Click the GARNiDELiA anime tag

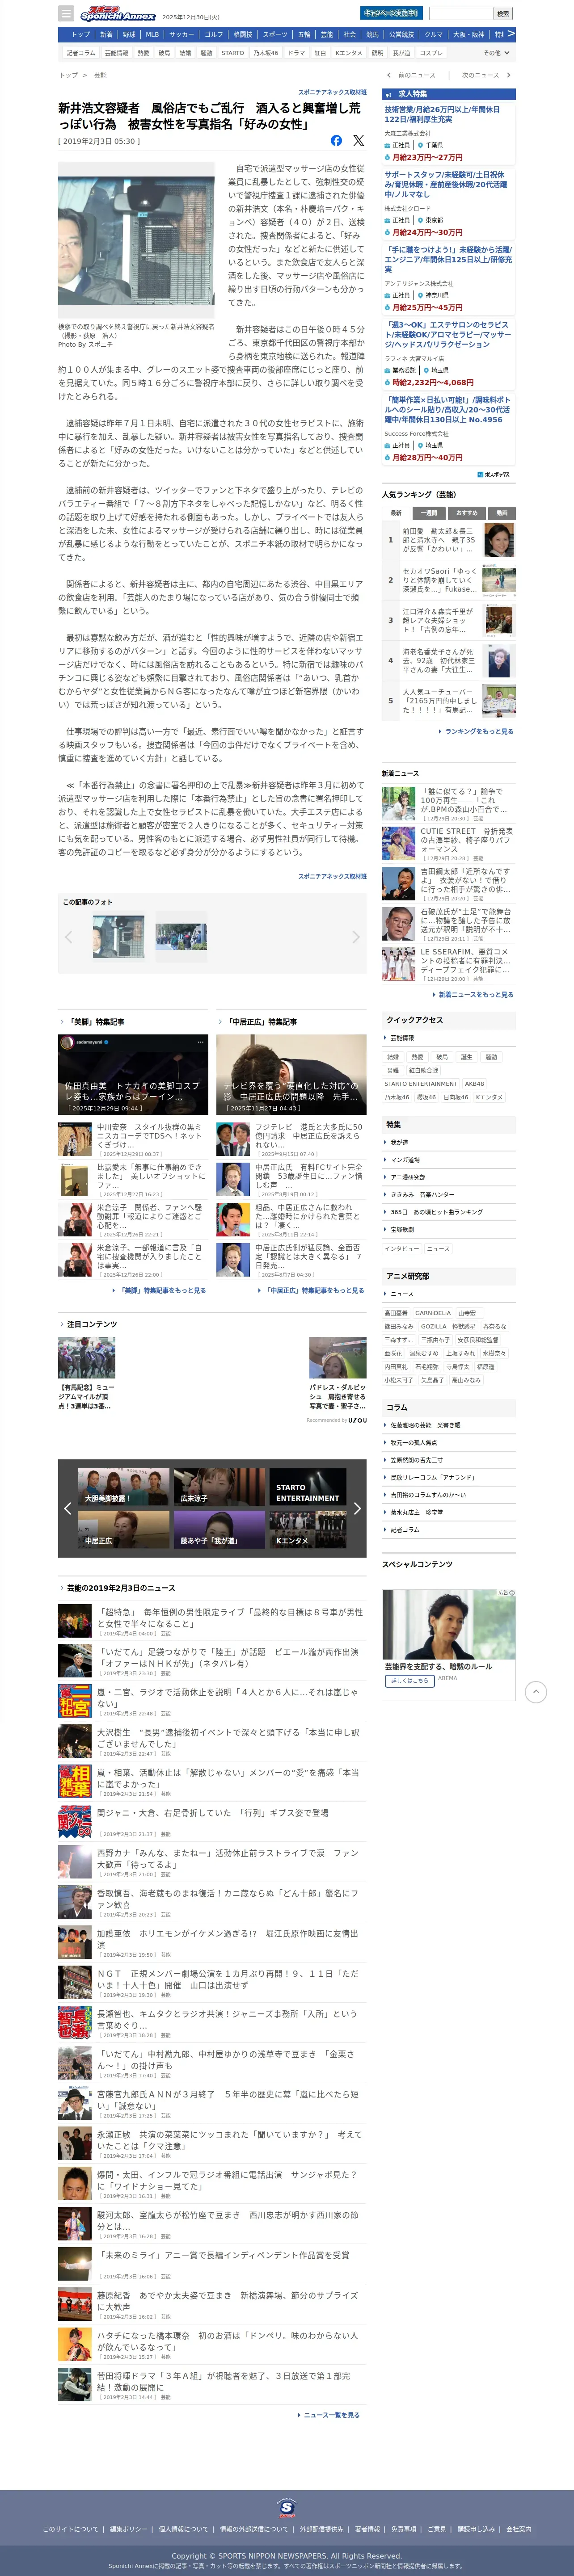tap(433, 1313)
